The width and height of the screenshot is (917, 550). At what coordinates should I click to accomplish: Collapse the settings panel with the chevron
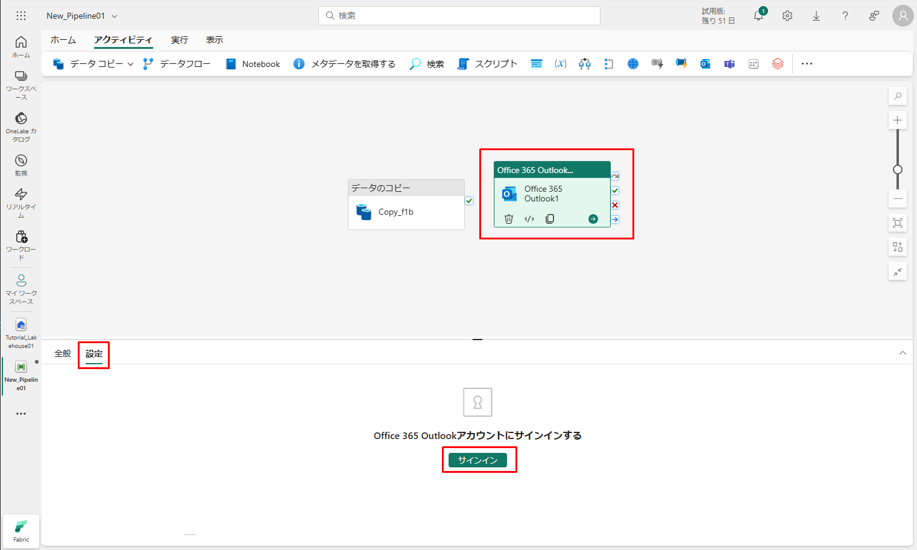click(x=903, y=353)
